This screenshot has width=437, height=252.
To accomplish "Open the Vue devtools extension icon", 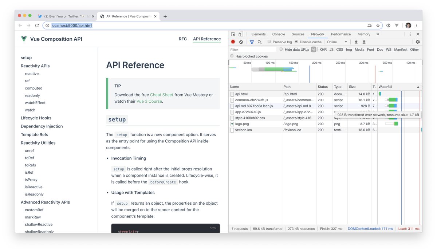I will tap(397, 25).
